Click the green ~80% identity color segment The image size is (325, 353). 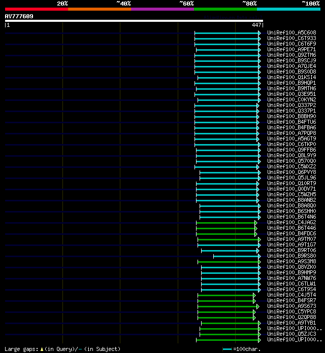point(225,9)
